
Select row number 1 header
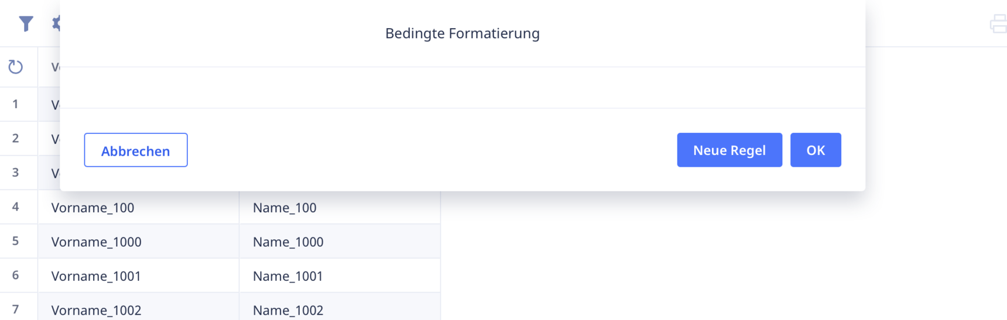[x=16, y=104]
